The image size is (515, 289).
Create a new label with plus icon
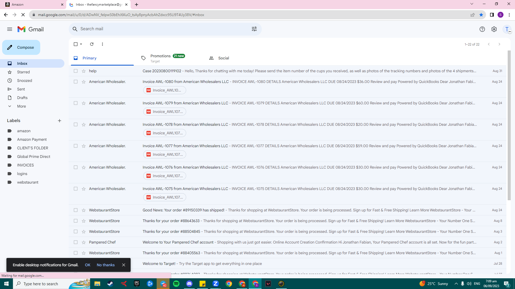(x=60, y=121)
